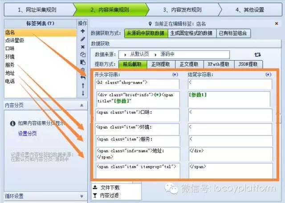Viewport: 285px width, 203px height.
Task: Click the start string field containing h1 shop-name
Action: [137, 84]
